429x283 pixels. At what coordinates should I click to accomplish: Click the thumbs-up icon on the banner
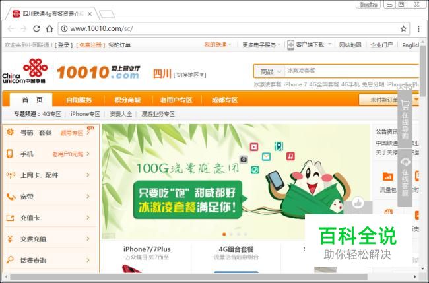(x=358, y=203)
